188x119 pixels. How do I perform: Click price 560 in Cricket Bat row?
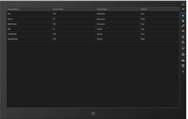point(74,34)
